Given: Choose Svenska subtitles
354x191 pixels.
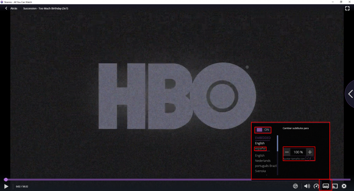Looking at the screenshot, I should 260,171.
